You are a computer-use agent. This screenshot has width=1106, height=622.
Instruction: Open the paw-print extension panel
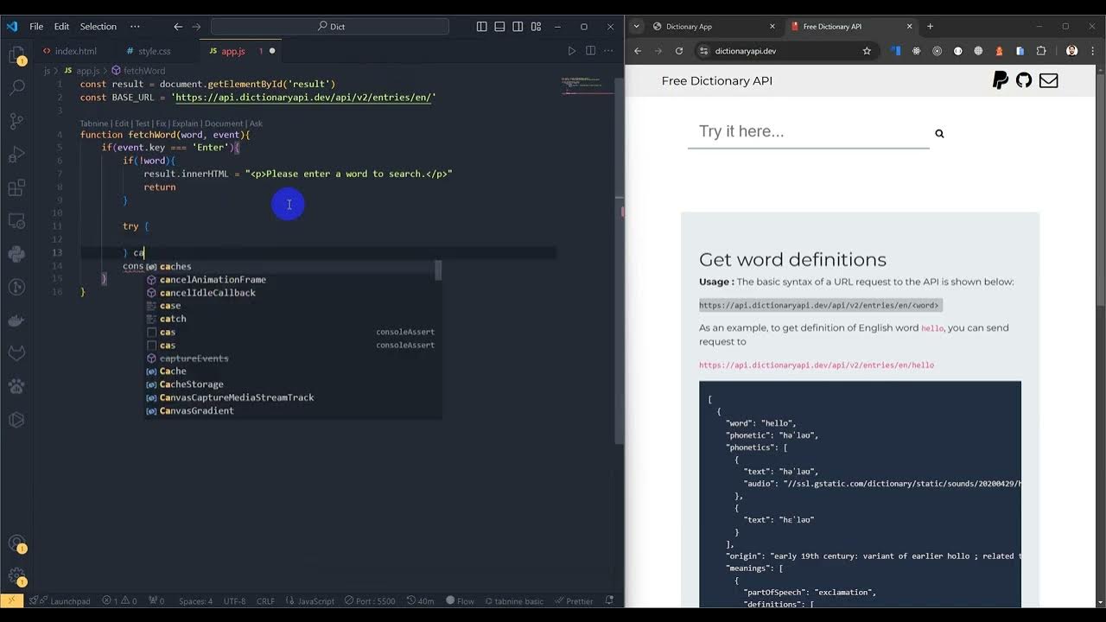coord(16,387)
